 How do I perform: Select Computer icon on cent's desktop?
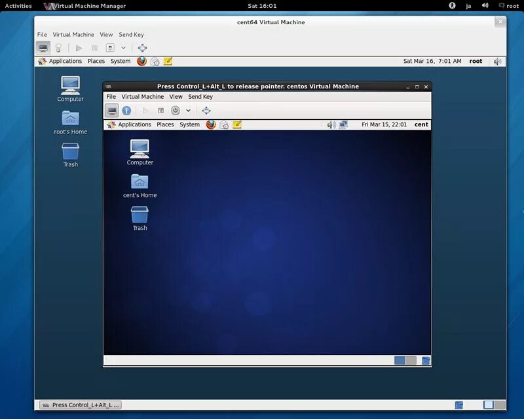click(x=140, y=152)
